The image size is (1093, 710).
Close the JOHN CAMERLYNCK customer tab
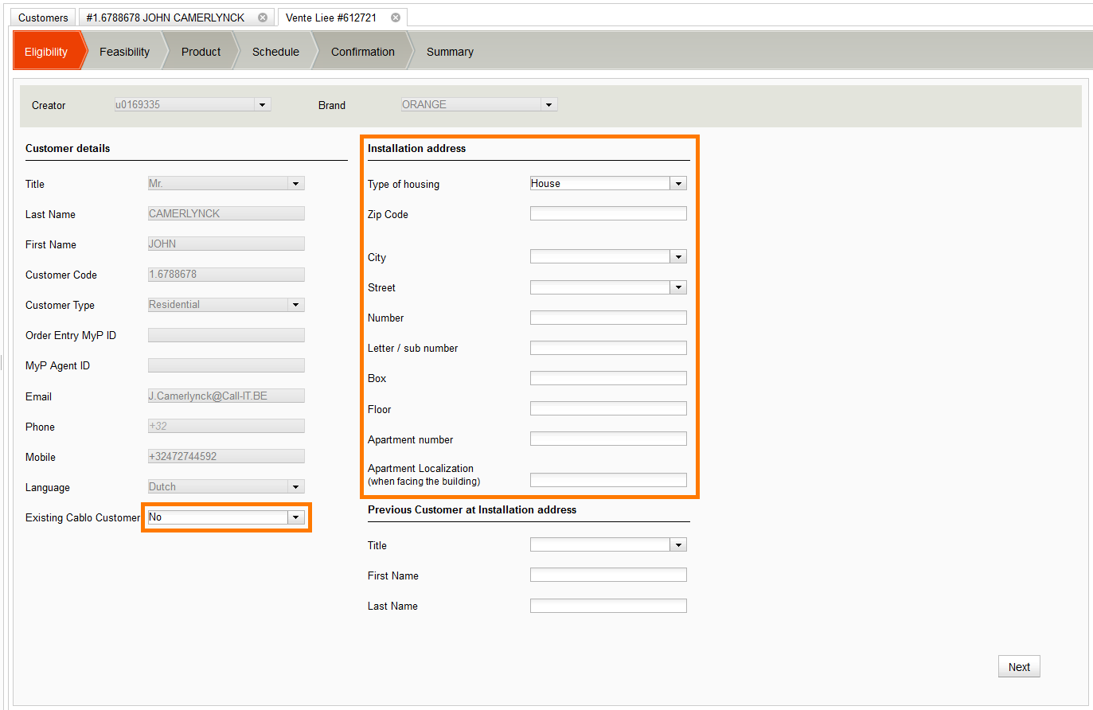(263, 18)
